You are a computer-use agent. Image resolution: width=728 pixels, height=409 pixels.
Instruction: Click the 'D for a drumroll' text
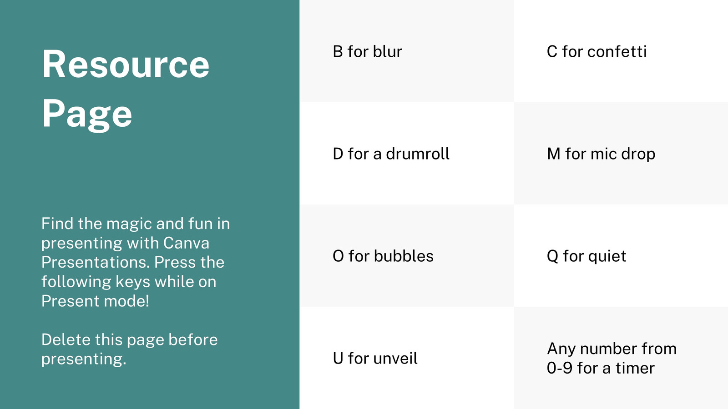391,154
